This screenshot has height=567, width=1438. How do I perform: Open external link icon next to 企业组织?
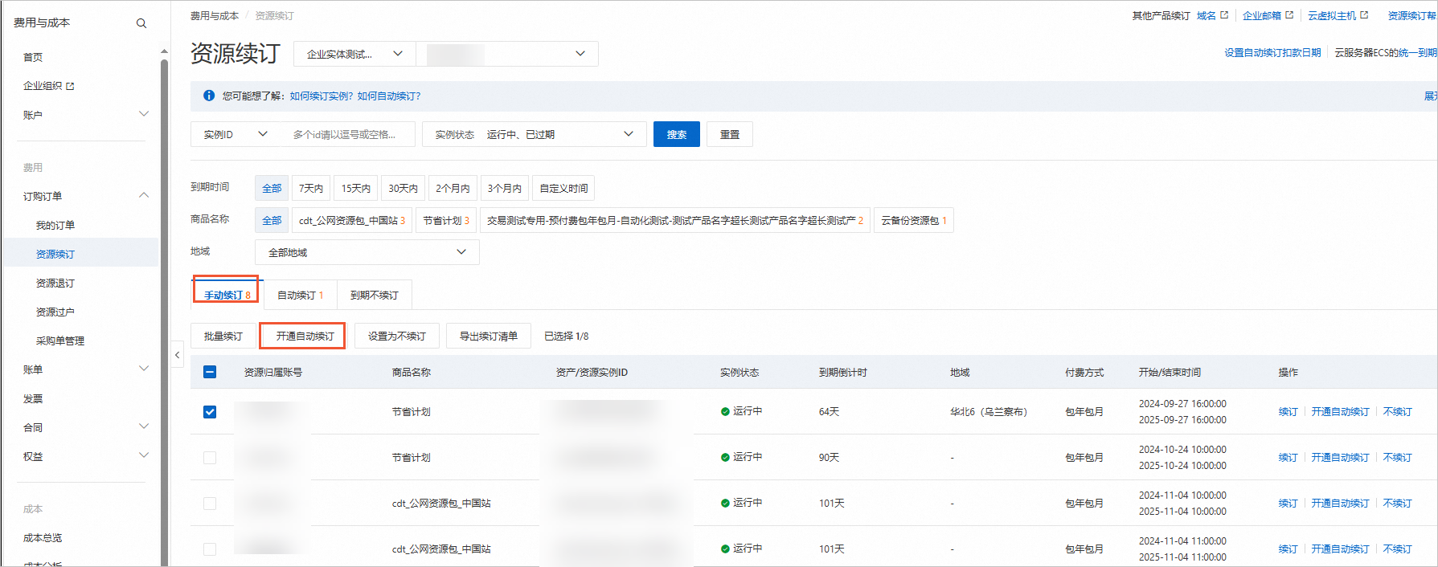tap(70, 86)
